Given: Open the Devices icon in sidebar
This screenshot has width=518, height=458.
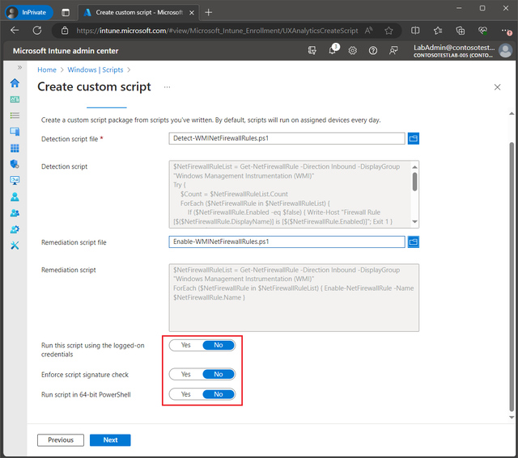Looking at the screenshot, I should click(15, 132).
